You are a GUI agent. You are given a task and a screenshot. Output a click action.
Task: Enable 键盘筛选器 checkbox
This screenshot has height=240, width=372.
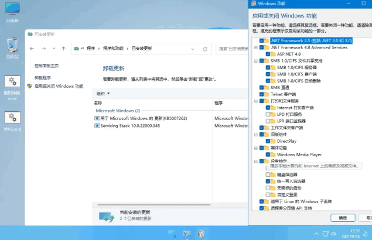(x=268, y=174)
